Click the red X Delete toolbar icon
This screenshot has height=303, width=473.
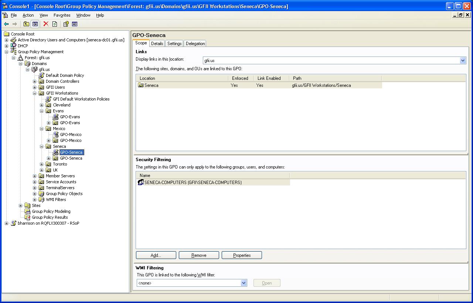[x=45, y=24]
